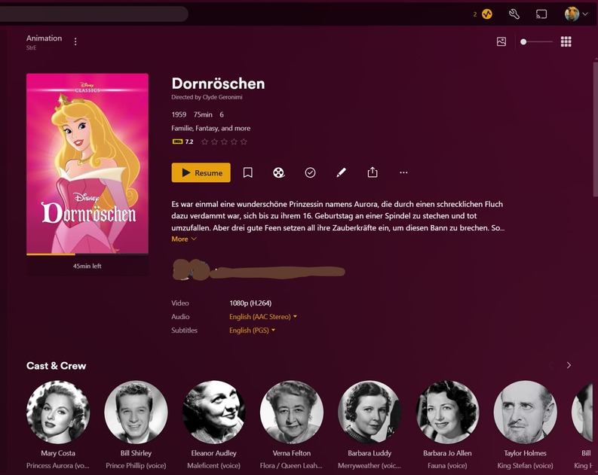
Task: Rate the movie with first star
Action: coord(205,142)
